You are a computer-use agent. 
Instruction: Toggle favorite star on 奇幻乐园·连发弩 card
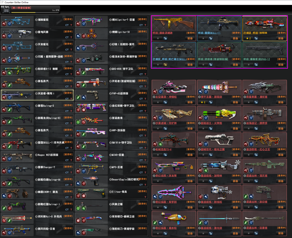pos(158,181)
